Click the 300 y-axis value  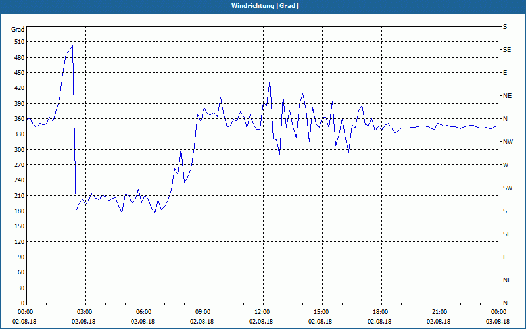(20, 150)
